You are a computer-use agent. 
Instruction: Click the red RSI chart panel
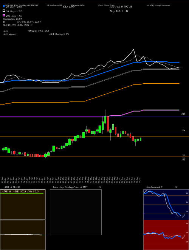[166, 235]
